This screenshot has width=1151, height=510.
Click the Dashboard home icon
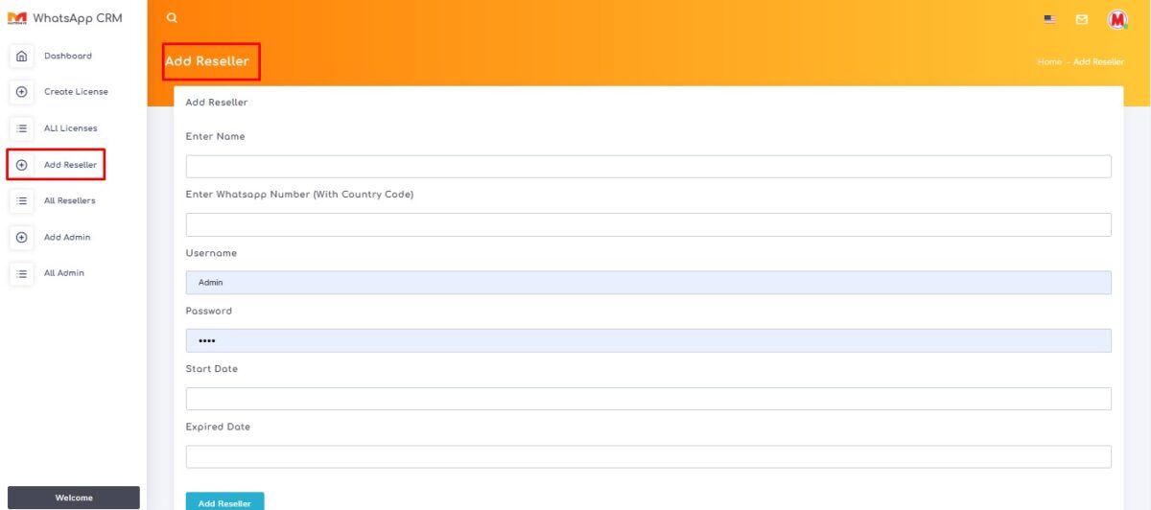point(22,56)
